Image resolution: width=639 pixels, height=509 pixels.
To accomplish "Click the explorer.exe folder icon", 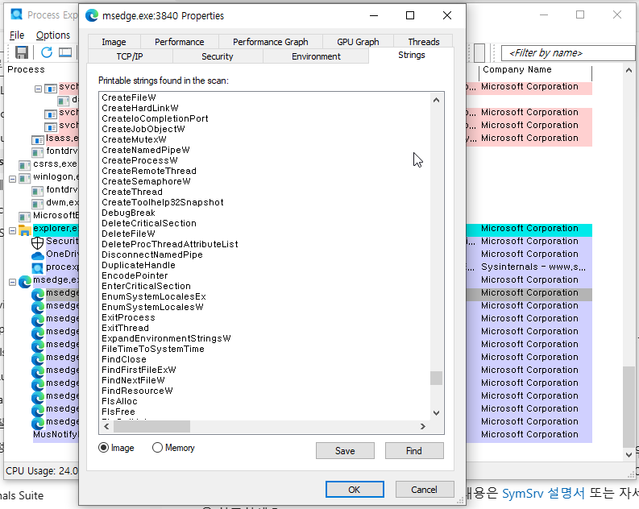I will pos(25,230).
